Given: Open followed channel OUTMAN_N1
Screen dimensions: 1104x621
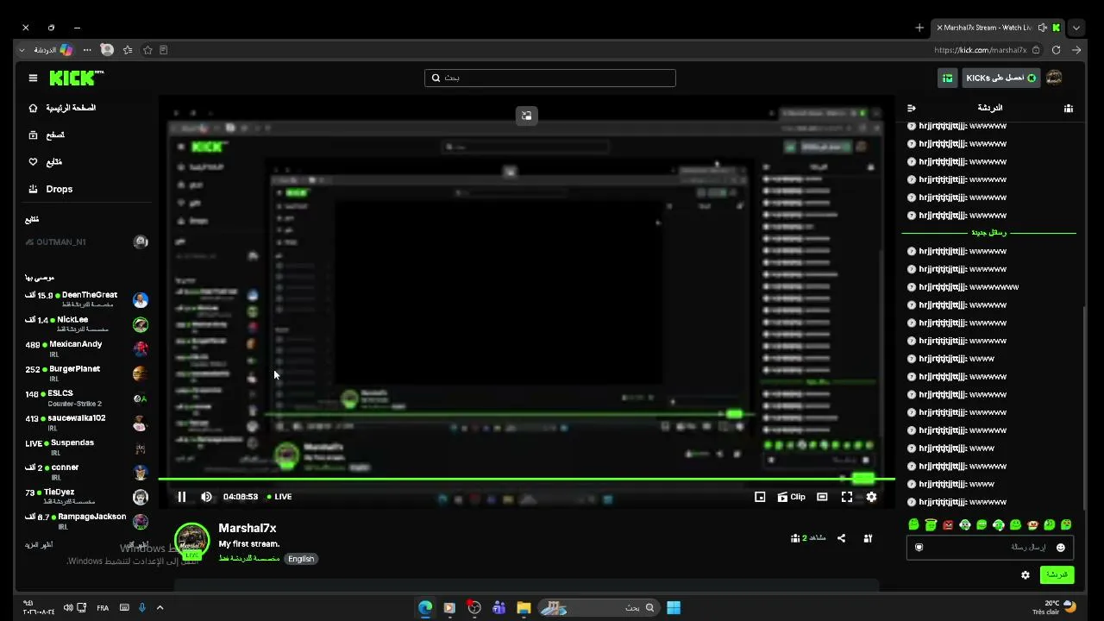Looking at the screenshot, I should coord(86,242).
